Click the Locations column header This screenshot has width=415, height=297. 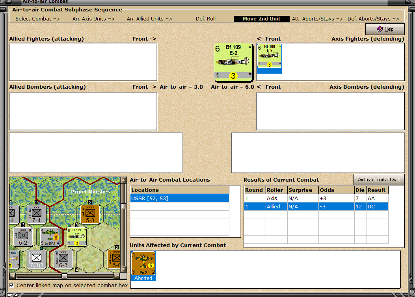click(x=180, y=190)
